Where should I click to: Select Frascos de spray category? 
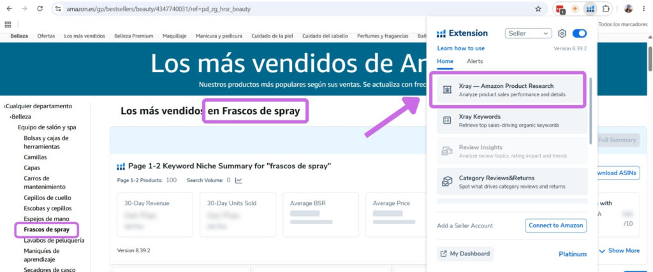point(46,229)
